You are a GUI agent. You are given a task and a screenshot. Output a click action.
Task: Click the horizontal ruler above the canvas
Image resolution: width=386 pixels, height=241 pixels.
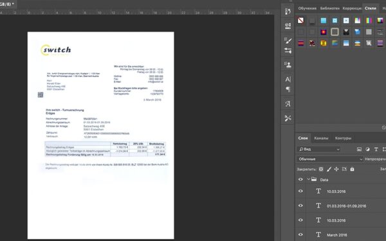[137, 12]
